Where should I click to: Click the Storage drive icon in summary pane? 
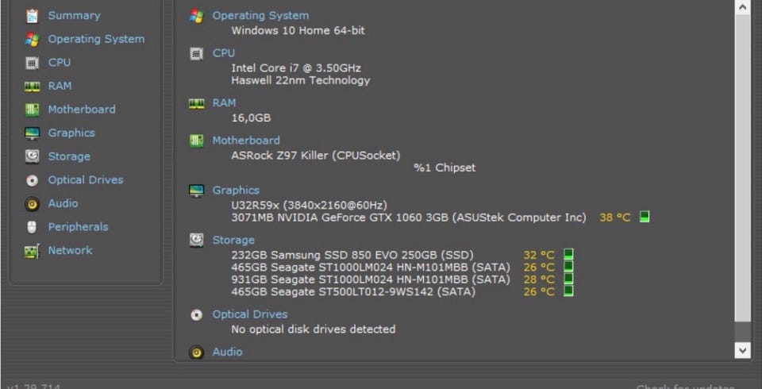coord(196,241)
